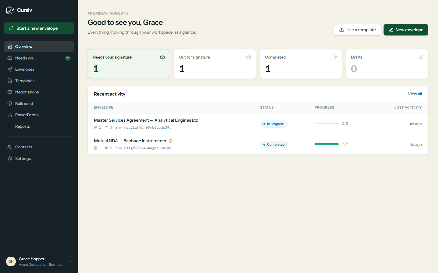438x273 pixels.
Task: Click pencil icon on Drafts card
Action: click(x=421, y=57)
